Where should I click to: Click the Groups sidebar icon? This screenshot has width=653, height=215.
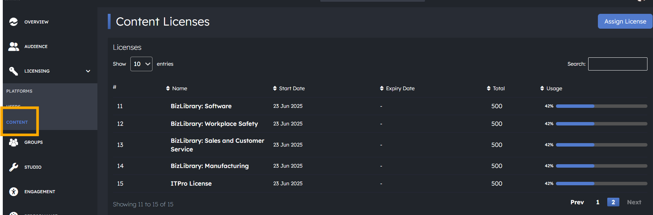click(14, 142)
